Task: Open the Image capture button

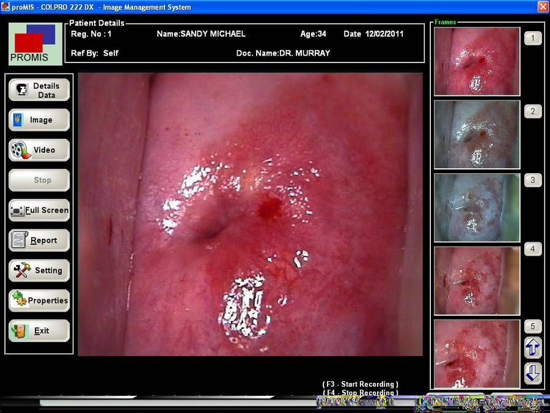Action: coord(39,120)
